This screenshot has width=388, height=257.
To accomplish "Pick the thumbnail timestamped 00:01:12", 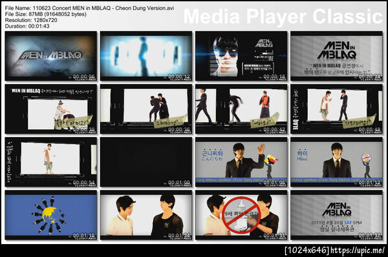I will (x=336, y=162).
